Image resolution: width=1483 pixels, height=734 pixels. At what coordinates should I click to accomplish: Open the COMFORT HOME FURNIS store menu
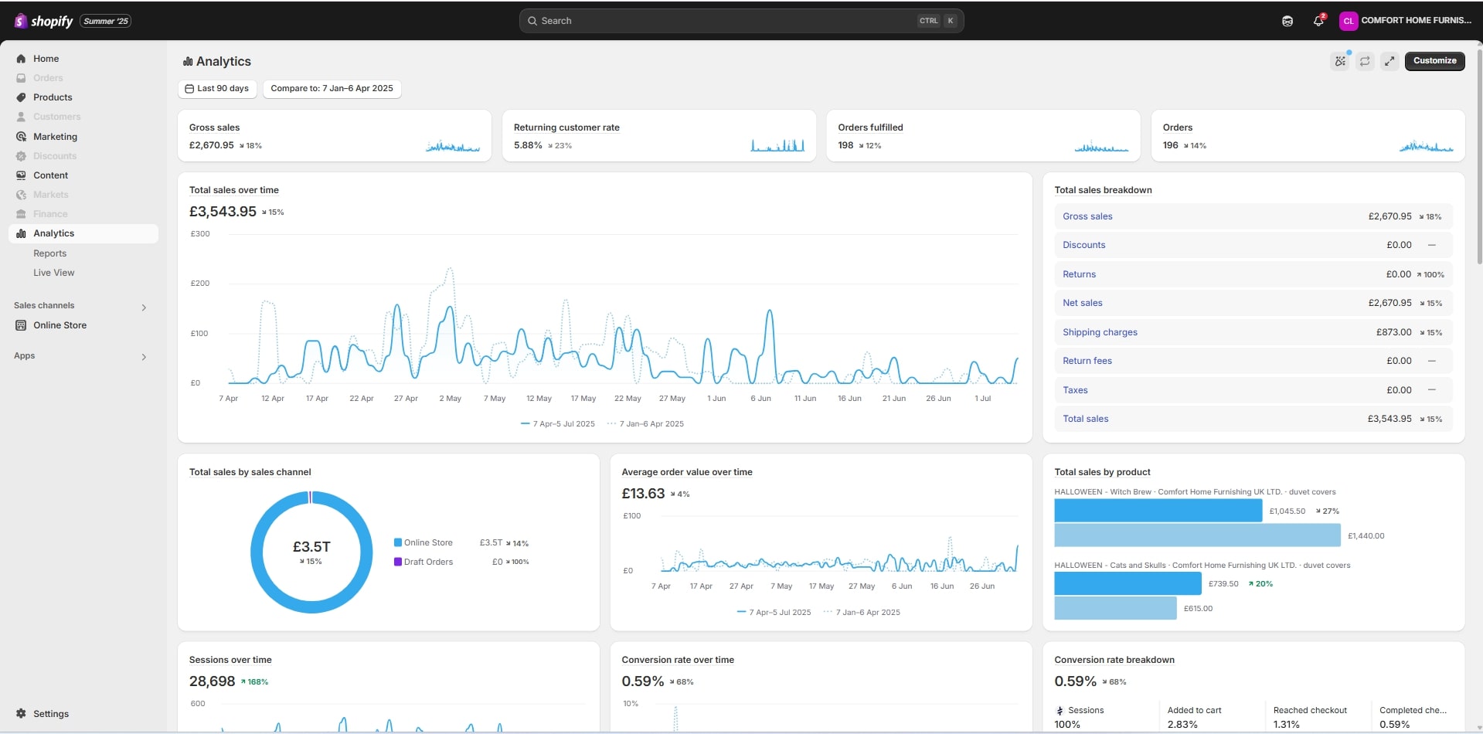(1406, 21)
